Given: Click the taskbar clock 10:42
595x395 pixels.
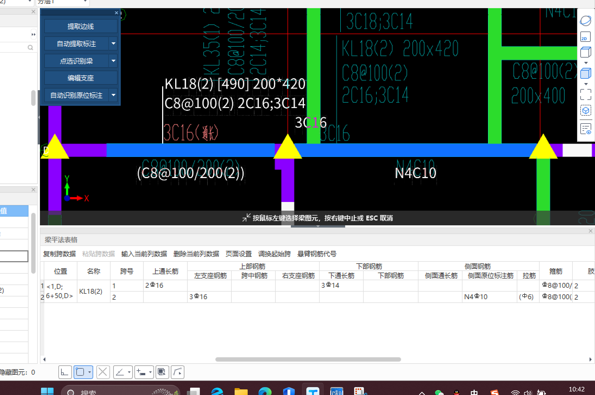Looking at the screenshot, I should [x=577, y=390].
